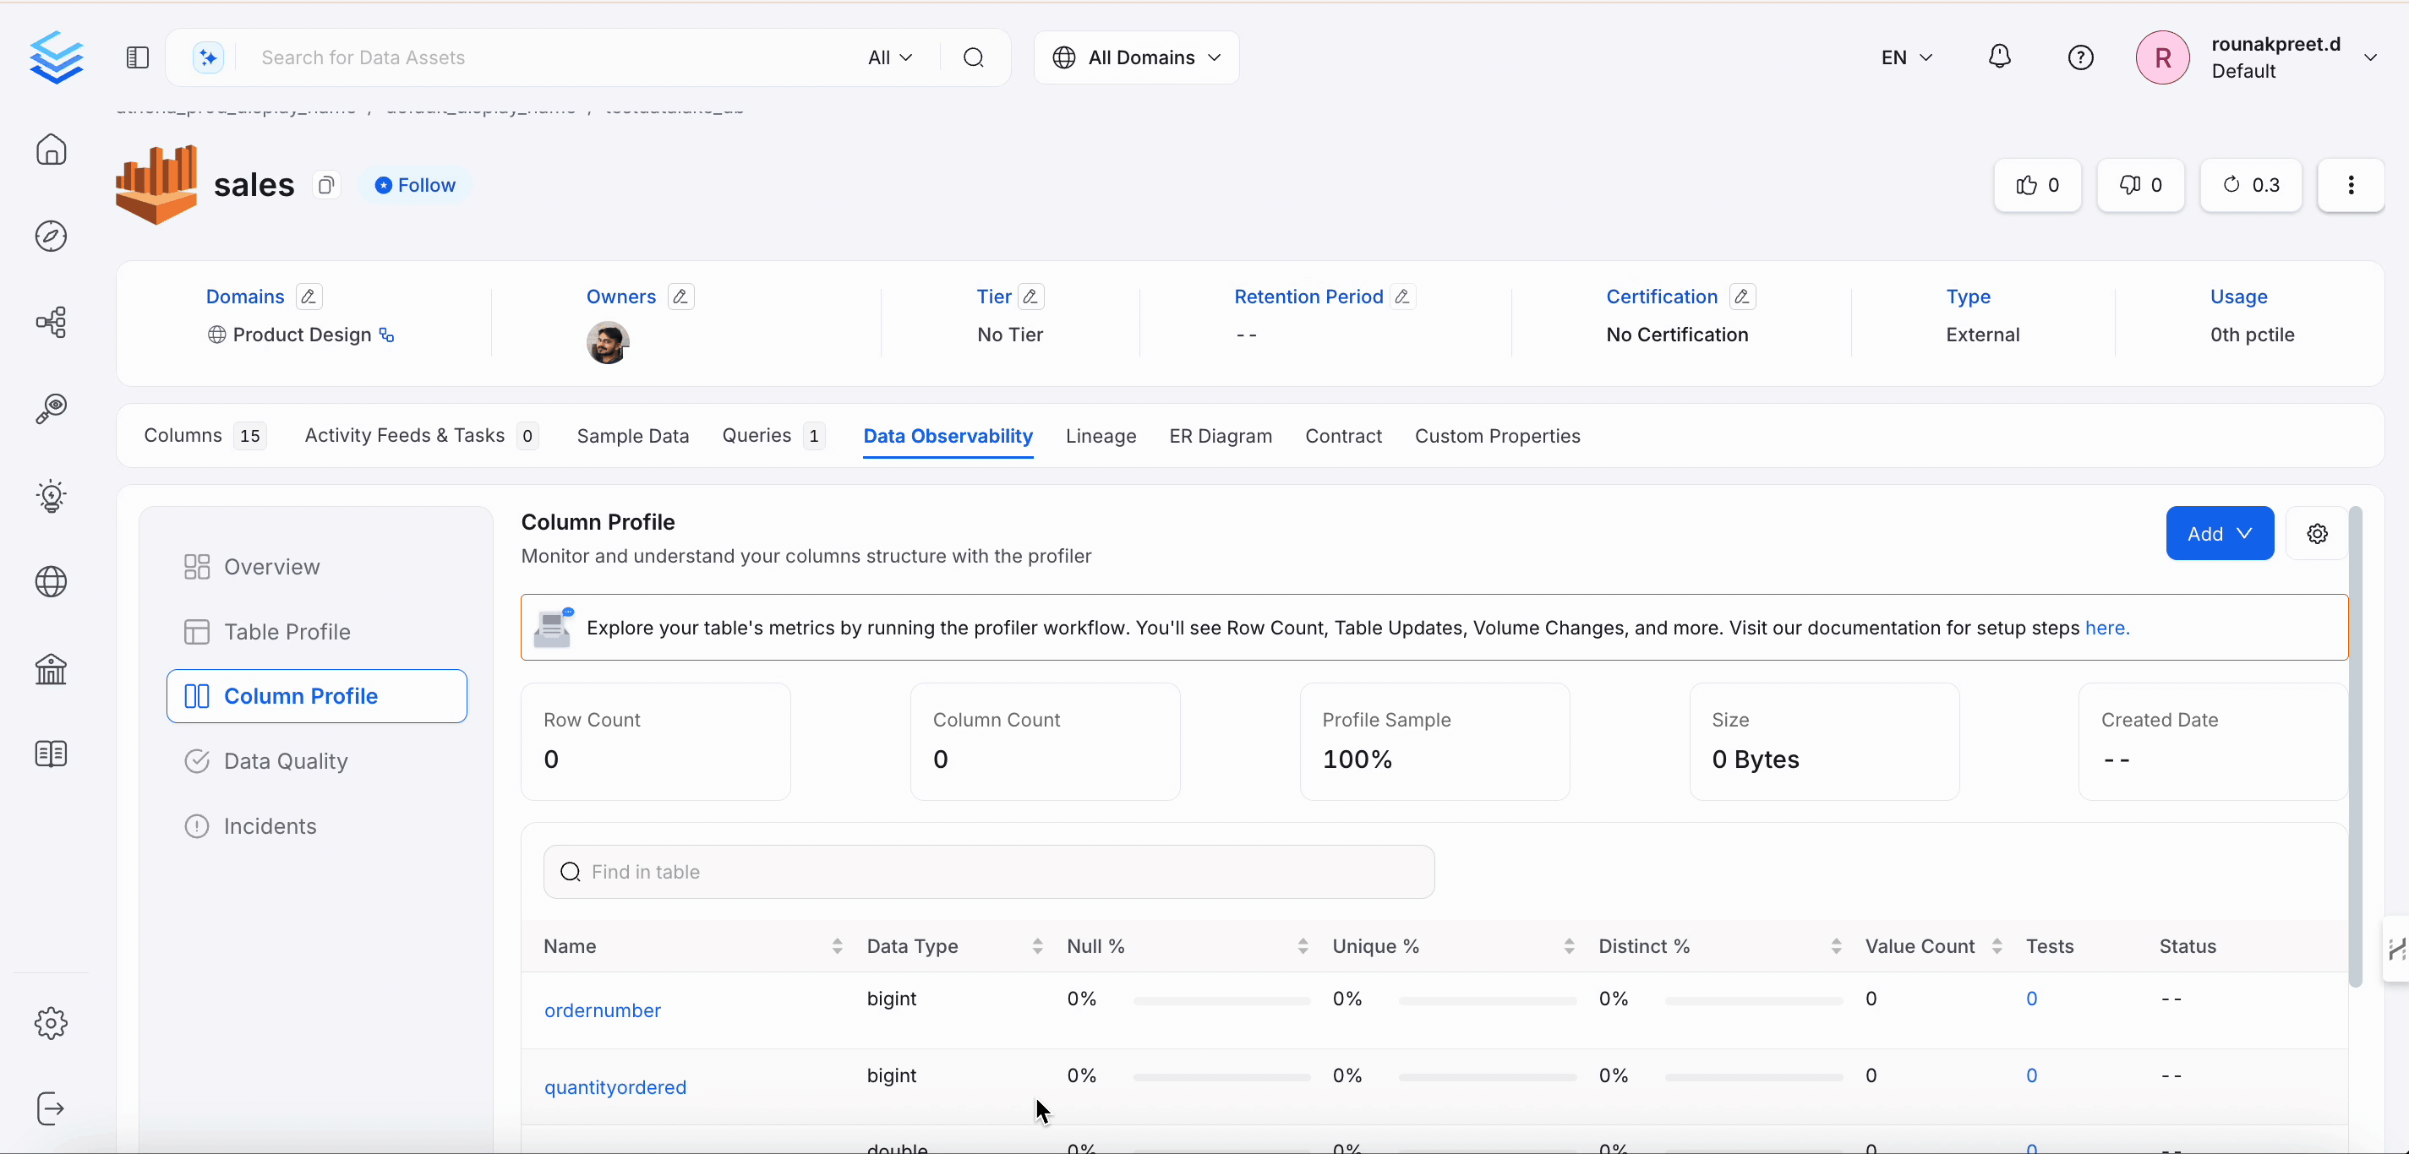
Task: Copy the sales table name icon
Action: click(x=325, y=185)
